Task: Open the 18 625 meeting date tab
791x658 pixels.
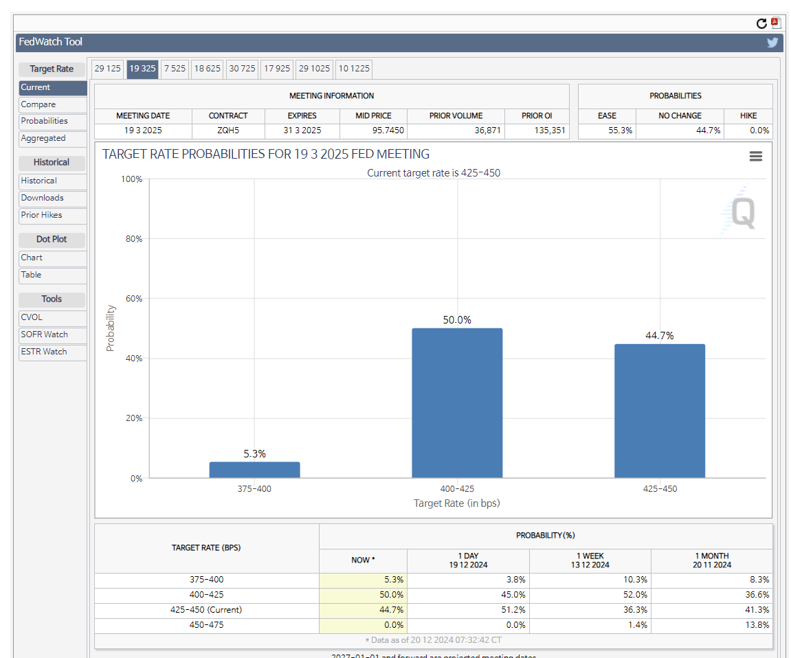Action: (x=207, y=69)
